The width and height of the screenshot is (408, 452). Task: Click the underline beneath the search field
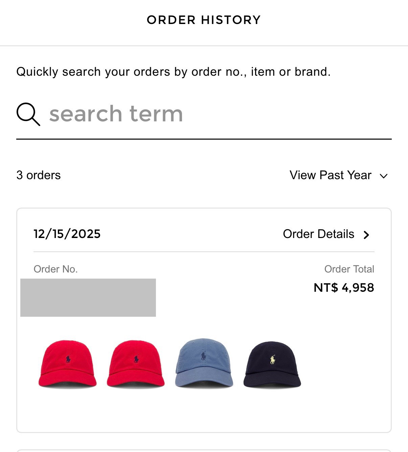(x=204, y=139)
